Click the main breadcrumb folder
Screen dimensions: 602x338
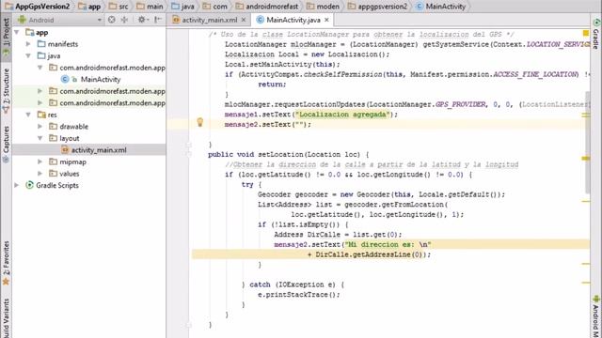[150, 7]
